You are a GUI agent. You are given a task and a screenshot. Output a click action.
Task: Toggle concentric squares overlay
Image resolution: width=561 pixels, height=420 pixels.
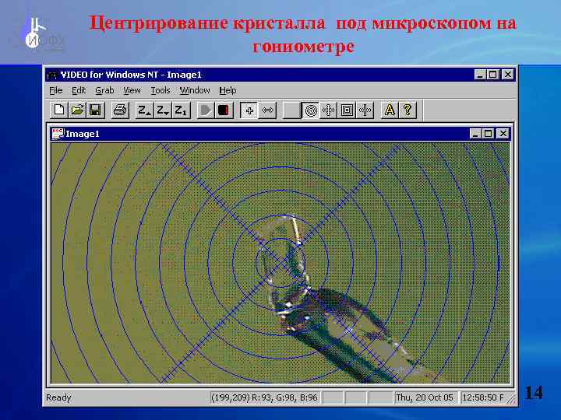click(347, 110)
